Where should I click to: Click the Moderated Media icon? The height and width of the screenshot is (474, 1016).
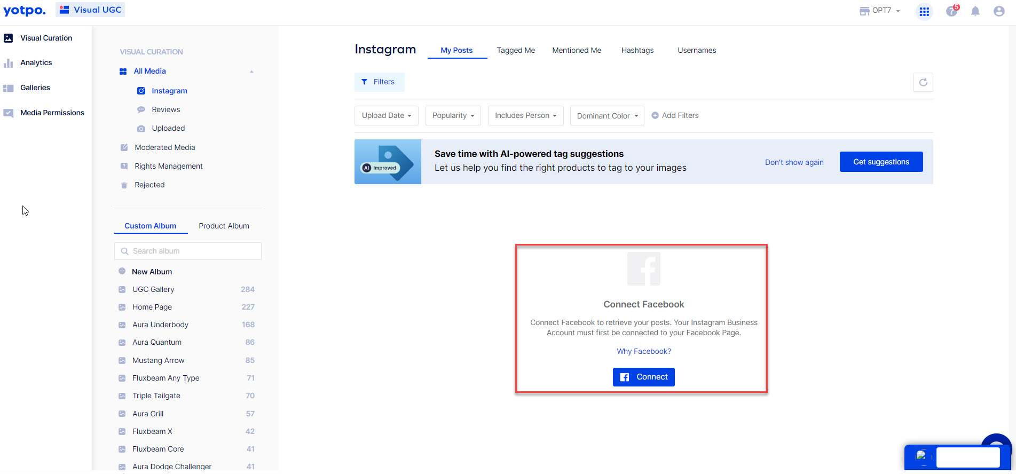click(124, 147)
